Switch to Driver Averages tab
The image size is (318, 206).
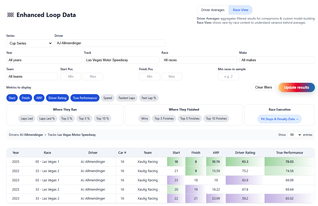(213, 10)
